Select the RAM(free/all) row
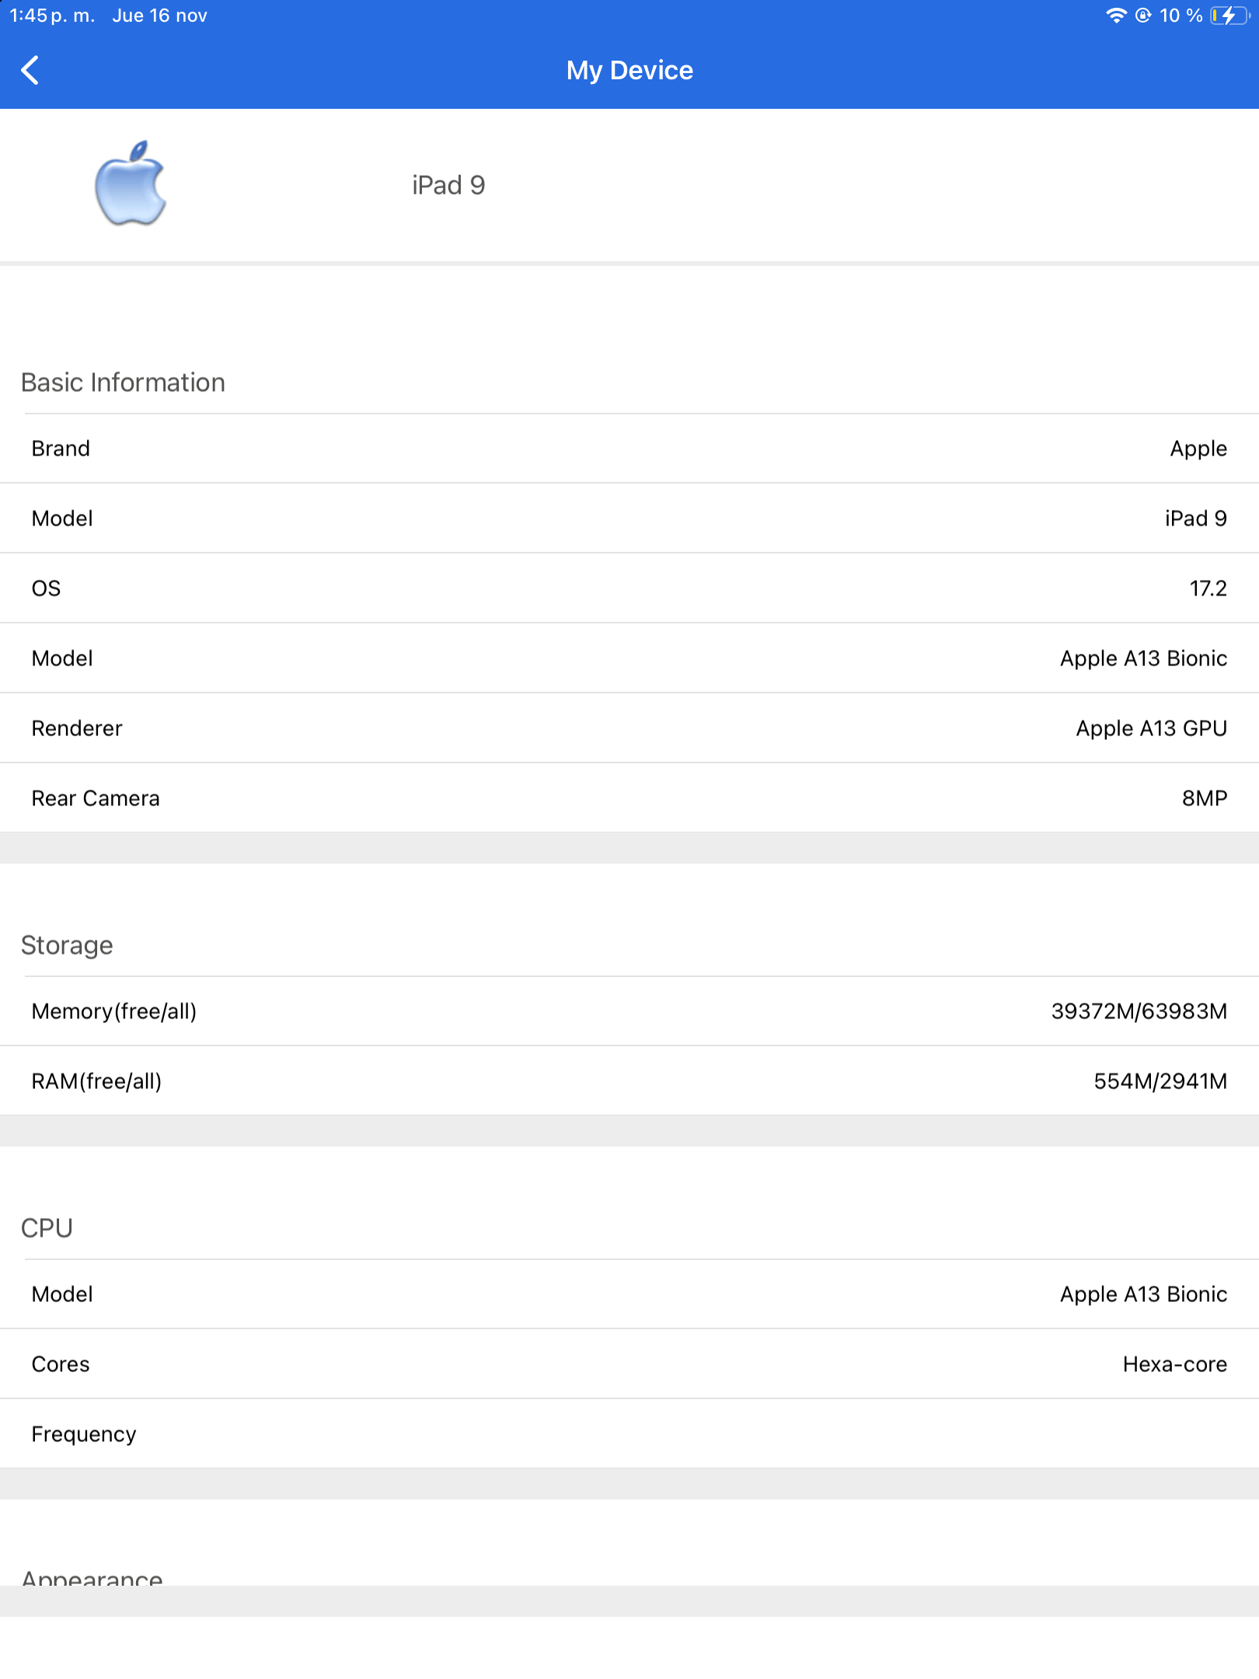The height and width of the screenshot is (1679, 1259). tap(629, 1081)
